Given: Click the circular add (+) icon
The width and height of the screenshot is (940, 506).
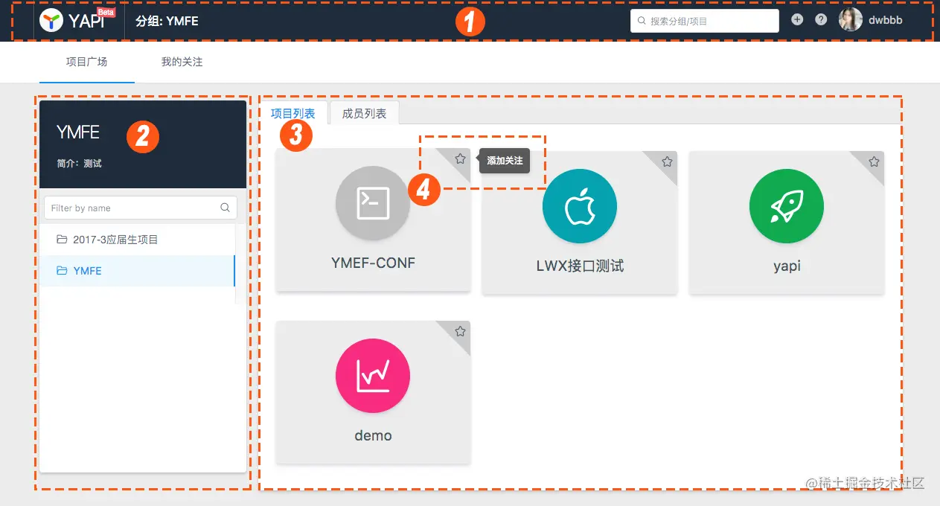Looking at the screenshot, I should (796, 19).
